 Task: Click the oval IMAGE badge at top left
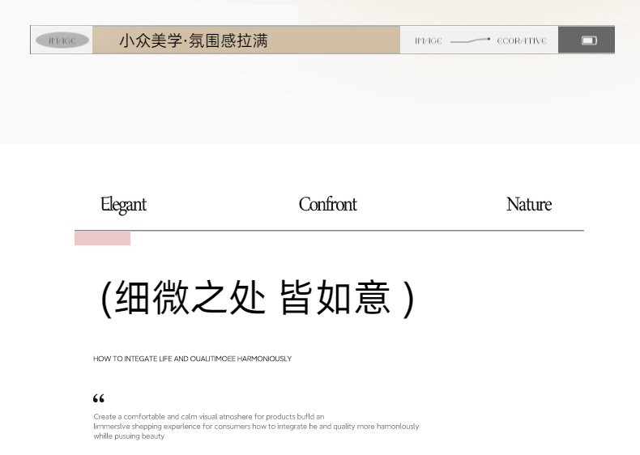click(x=62, y=40)
